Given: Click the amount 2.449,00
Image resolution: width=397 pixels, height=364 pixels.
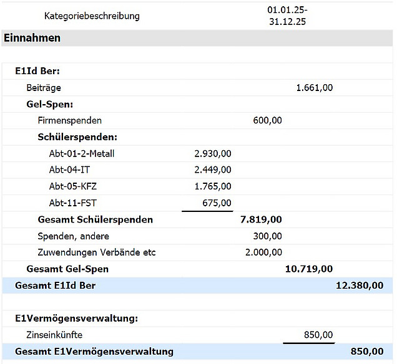Looking at the screenshot, I should [213, 170].
